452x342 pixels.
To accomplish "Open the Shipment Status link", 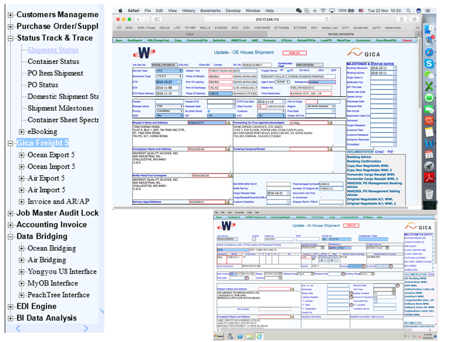I will 53,50.
